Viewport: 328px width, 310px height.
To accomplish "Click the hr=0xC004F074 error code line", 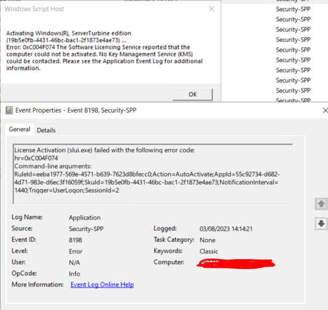I will coord(36,158).
